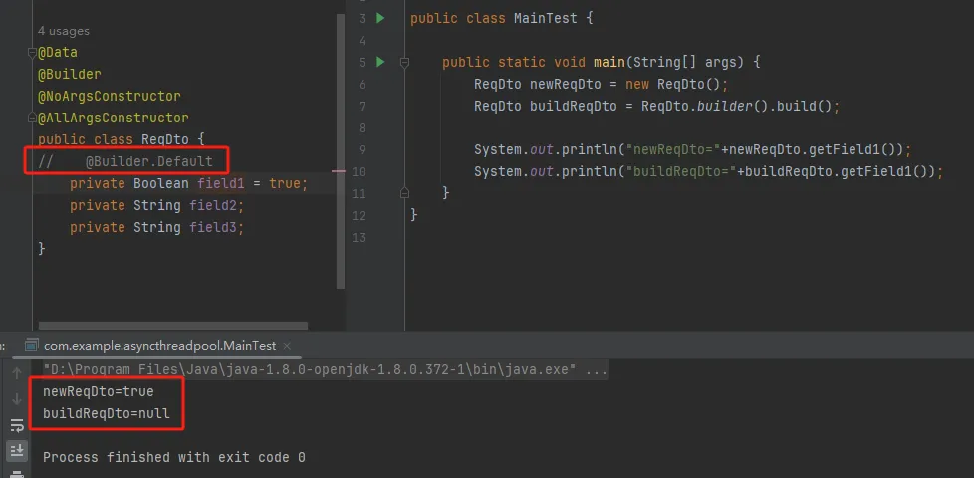Run main method from gutter arrow
The width and height of the screenshot is (974, 478).
coord(380,62)
